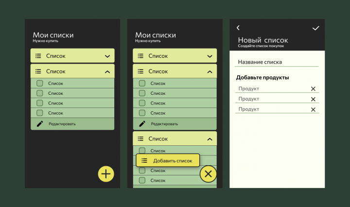
Task: Check the third Список item on left screen
Action: click(40, 103)
